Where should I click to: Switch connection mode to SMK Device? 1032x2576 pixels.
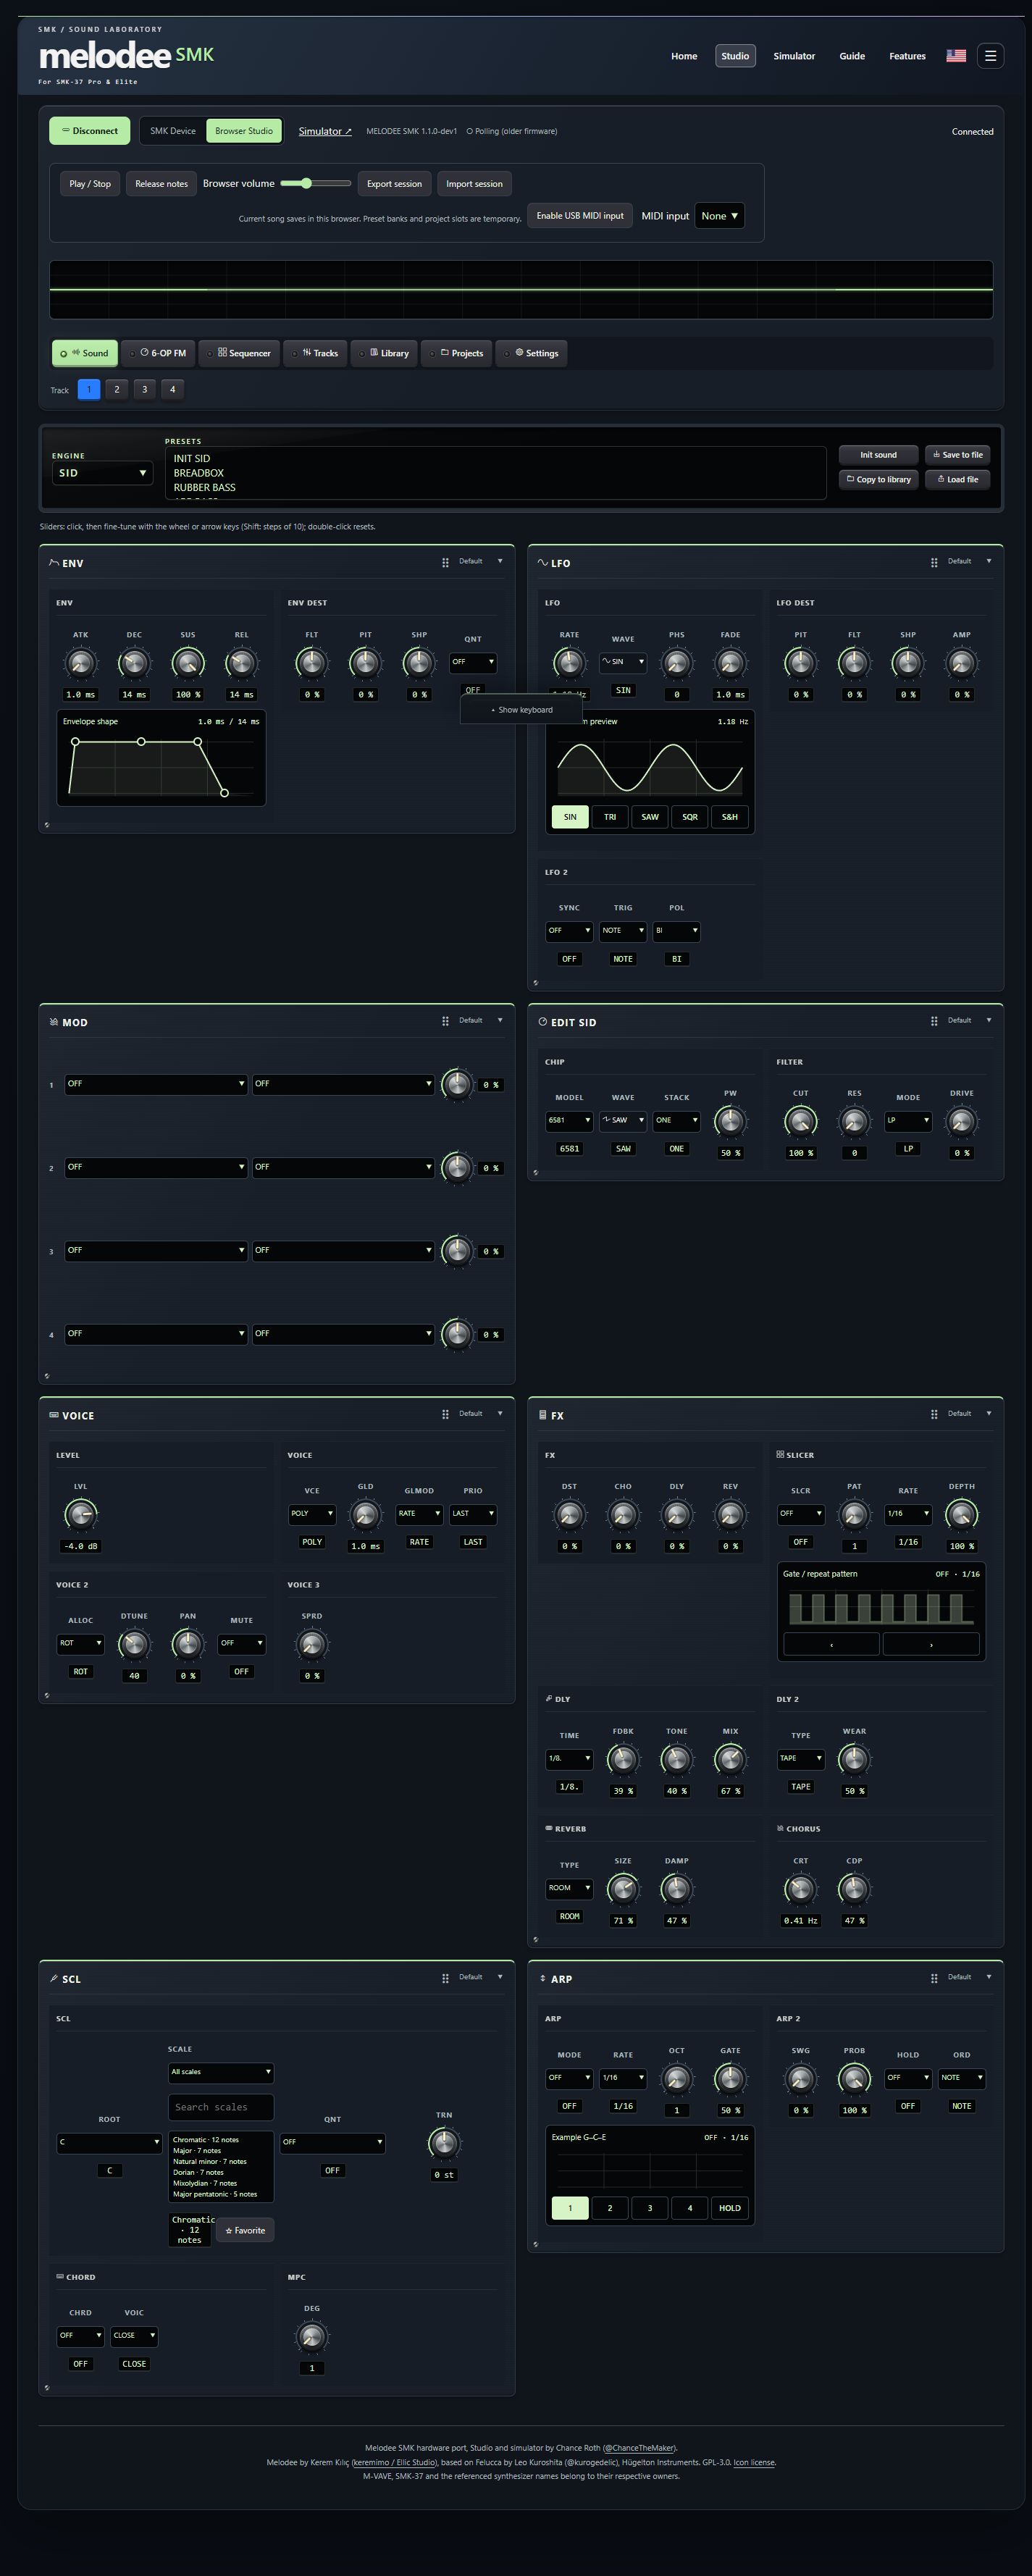(x=173, y=131)
